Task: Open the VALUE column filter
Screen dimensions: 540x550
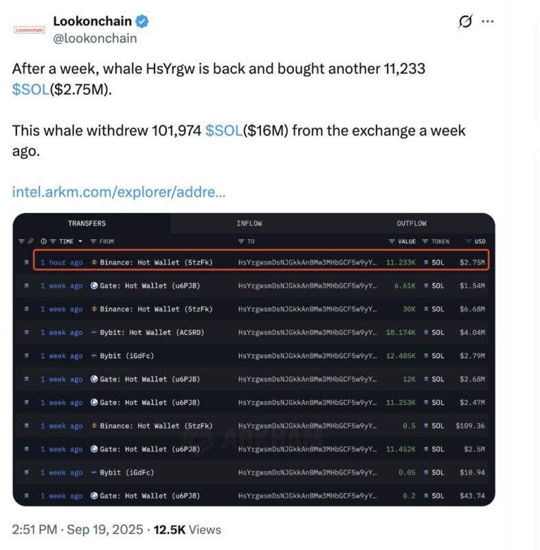Action: point(392,241)
